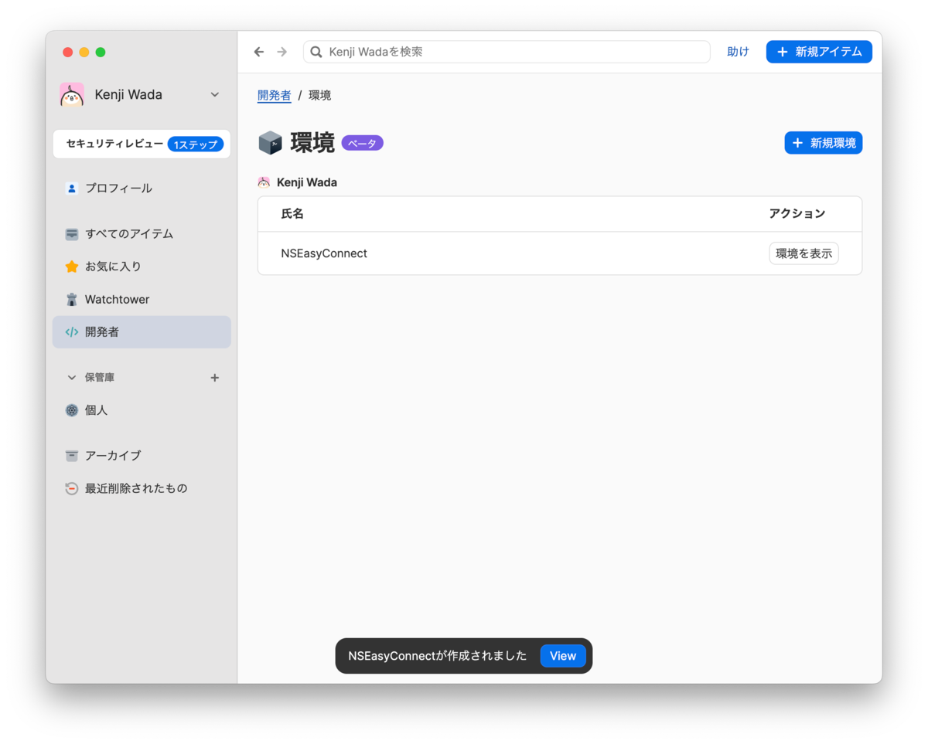Click the プロフィール person icon
Image resolution: width=928 pixels, height=744 pixels.
click(72, 188)
